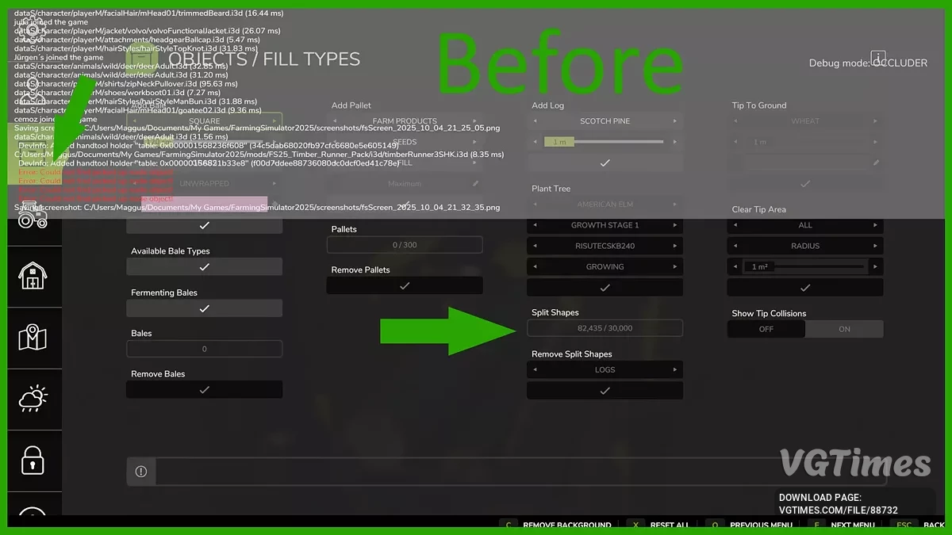Click the Add Log 1 m length slider
Viewport: 952px width, 535px height.
[x=605, y=142]
